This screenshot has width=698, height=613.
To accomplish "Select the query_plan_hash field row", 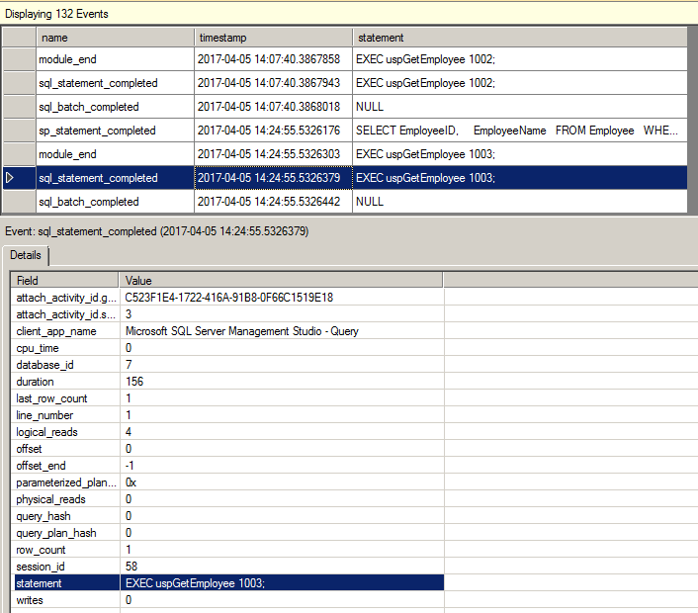I will tap(54, 533).
